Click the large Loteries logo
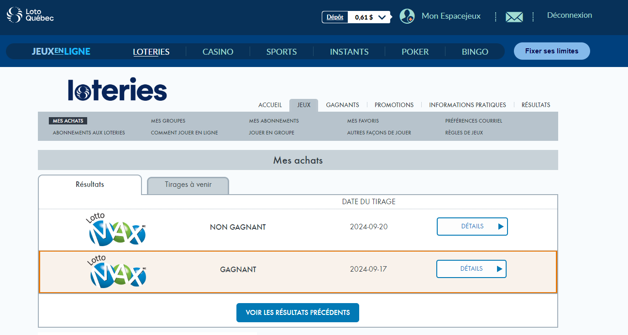The image size is (628, 335). pos(117,89)
